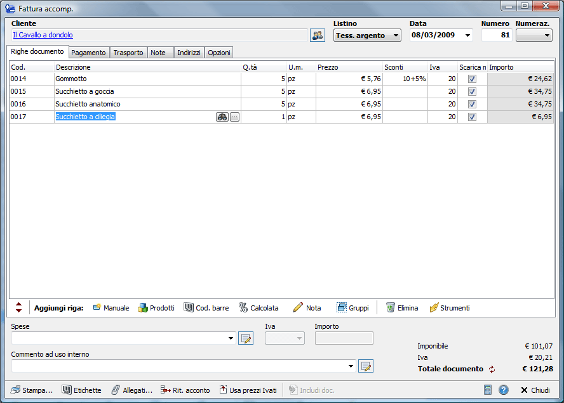Toggle Scarica checkbox for Gommotto row
This screenshot has height=403, width=564.
tap(472, 79)
